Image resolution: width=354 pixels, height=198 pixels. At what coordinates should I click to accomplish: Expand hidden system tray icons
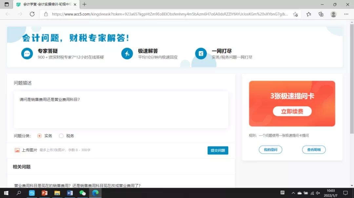[293, 193]
